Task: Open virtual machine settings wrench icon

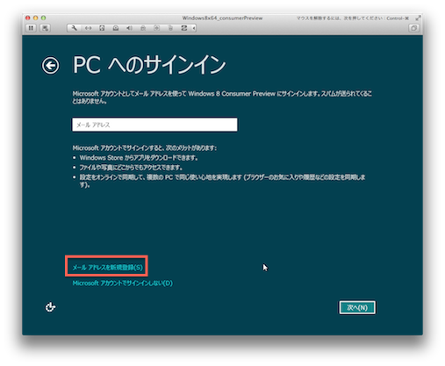Action: coord(74,28)
